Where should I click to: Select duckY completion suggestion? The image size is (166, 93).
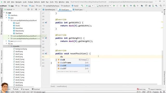(x=73, y=68)
